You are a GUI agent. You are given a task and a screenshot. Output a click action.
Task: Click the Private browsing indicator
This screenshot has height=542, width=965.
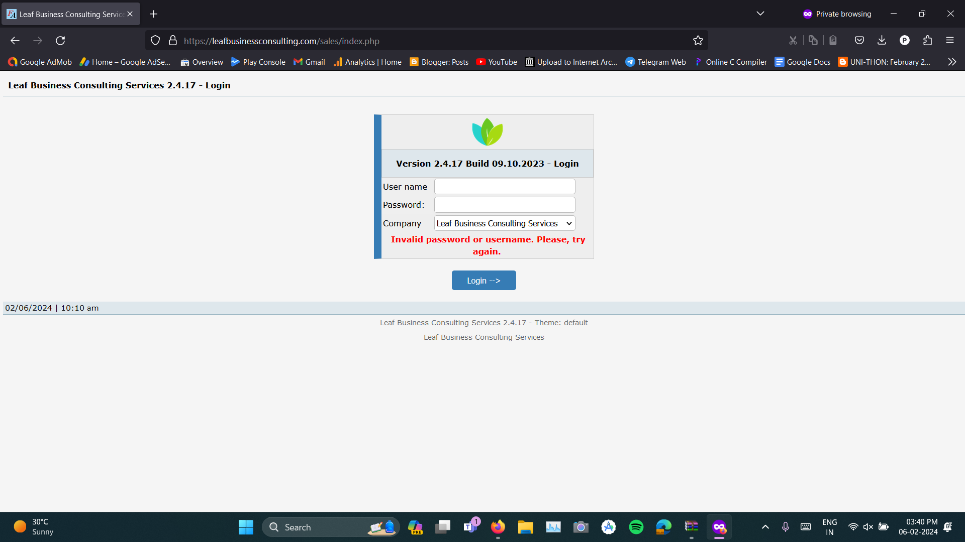[837, 14]
